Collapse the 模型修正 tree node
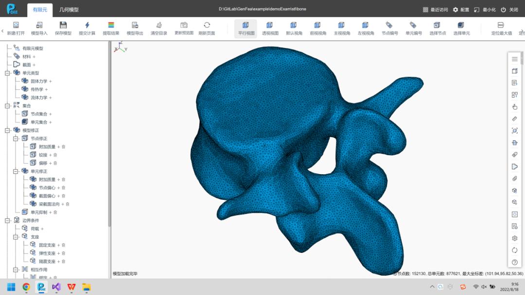The width and height of the screenshot is (525, 295). click(7, 131)
